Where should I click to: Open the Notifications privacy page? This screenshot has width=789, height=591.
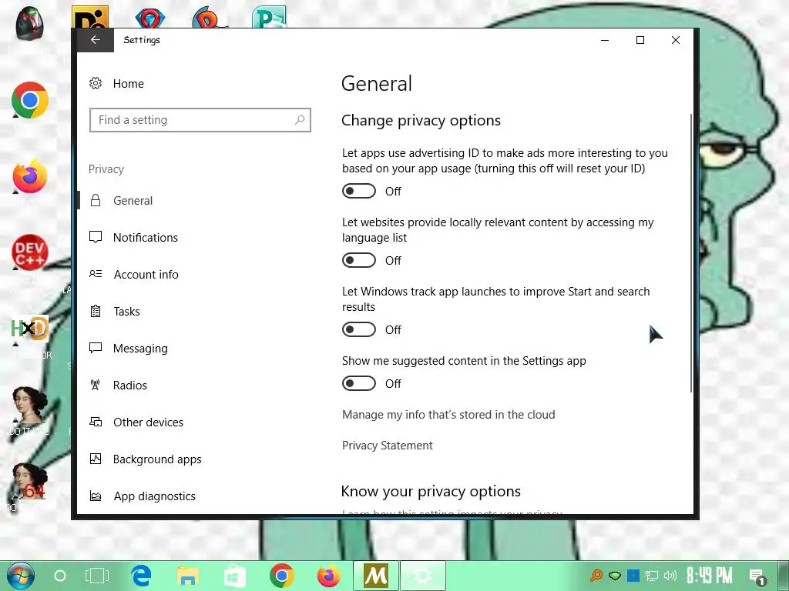[x=146, y=237]
